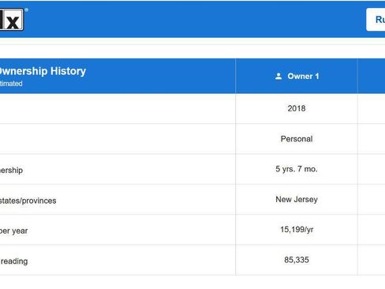Viewport: 385px width, 289px height.
Task: Click the odometer reading row label
Action: [14, 261]
